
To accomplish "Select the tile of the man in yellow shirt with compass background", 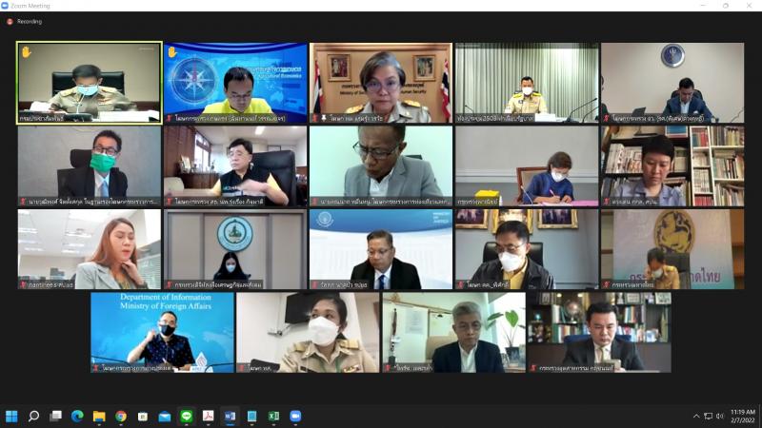I will (x=235, y=83).
